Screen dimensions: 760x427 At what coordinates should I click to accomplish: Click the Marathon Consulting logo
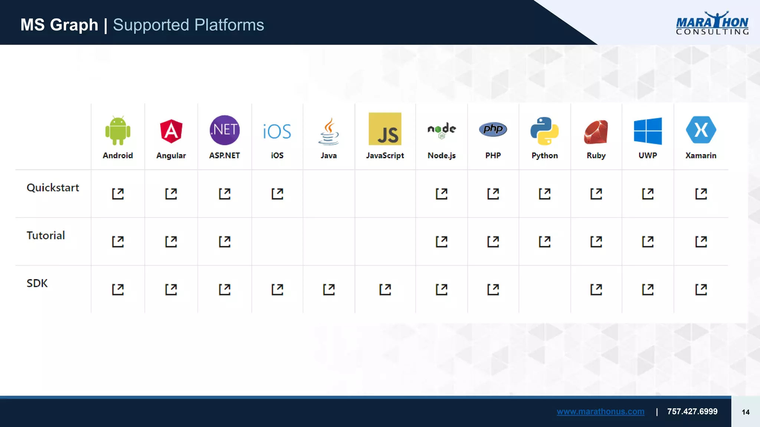click(712, 23)
